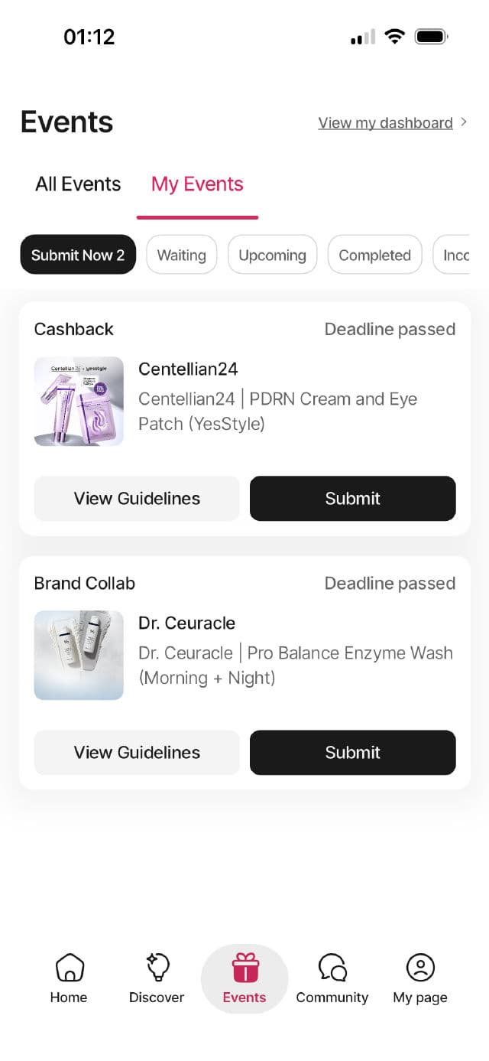This screenshot has height=1061, width=489.
Task: Open the Dr. Ceuracle product thumbnail
Action: tap(79, 655)
